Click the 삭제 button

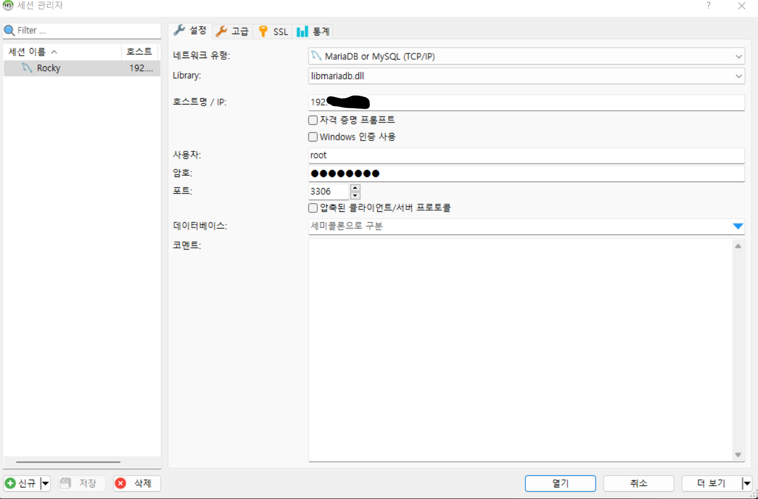click(x=137, y=483)
